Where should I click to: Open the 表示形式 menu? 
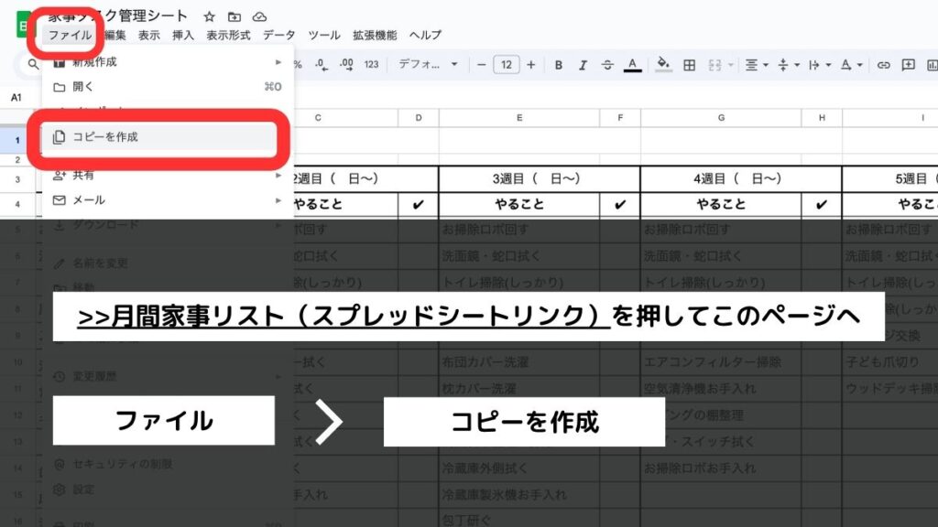pyautogui.click(x=228, y=36)
